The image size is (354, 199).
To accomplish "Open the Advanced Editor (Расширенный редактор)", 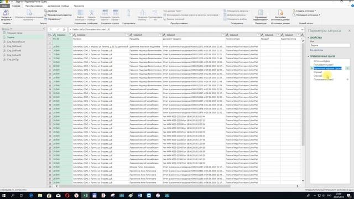I will coord(58,15).
